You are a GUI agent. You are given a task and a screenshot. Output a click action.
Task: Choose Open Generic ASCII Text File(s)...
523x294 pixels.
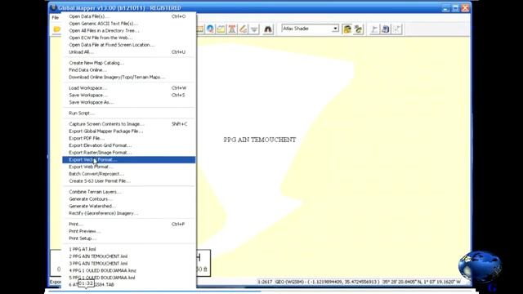[x=129, y=24]
